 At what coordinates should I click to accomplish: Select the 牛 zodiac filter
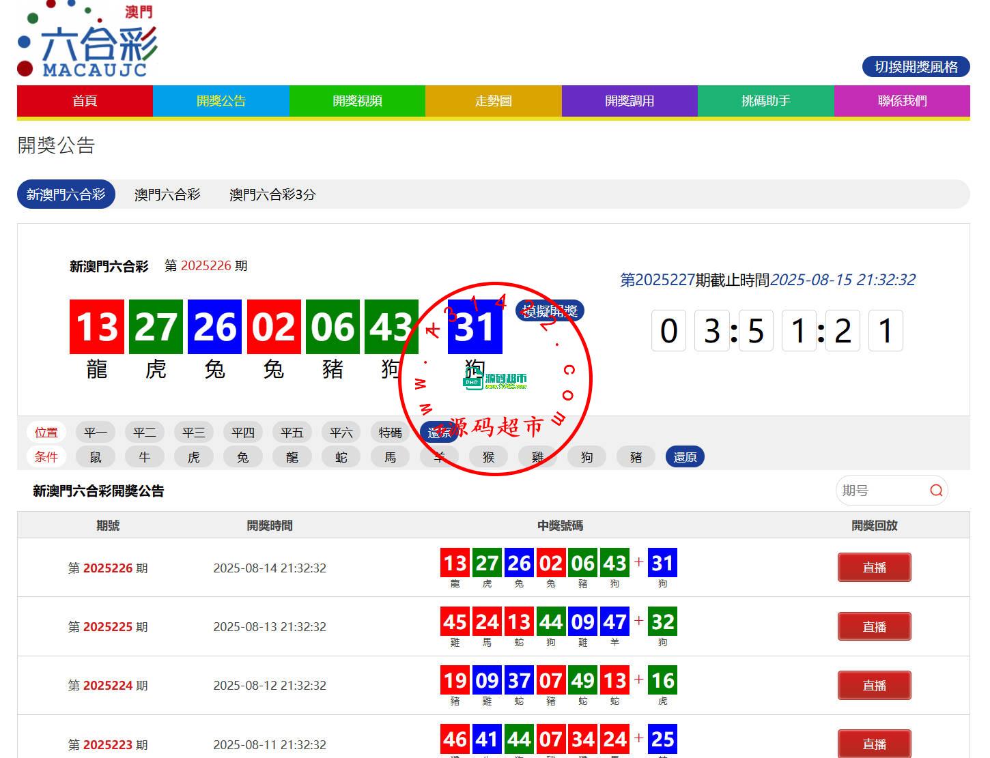click(145, 457)
